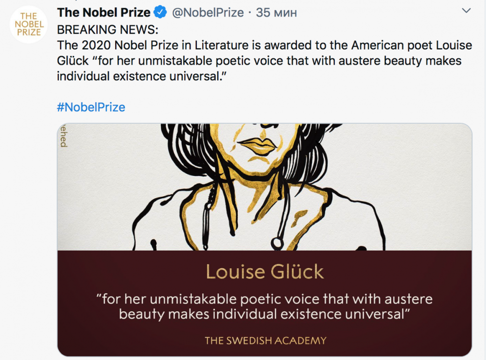Viewport: 486px width, 360px height.
Task: Click the round necklace pendant in drawing
Action: (278, 242)
